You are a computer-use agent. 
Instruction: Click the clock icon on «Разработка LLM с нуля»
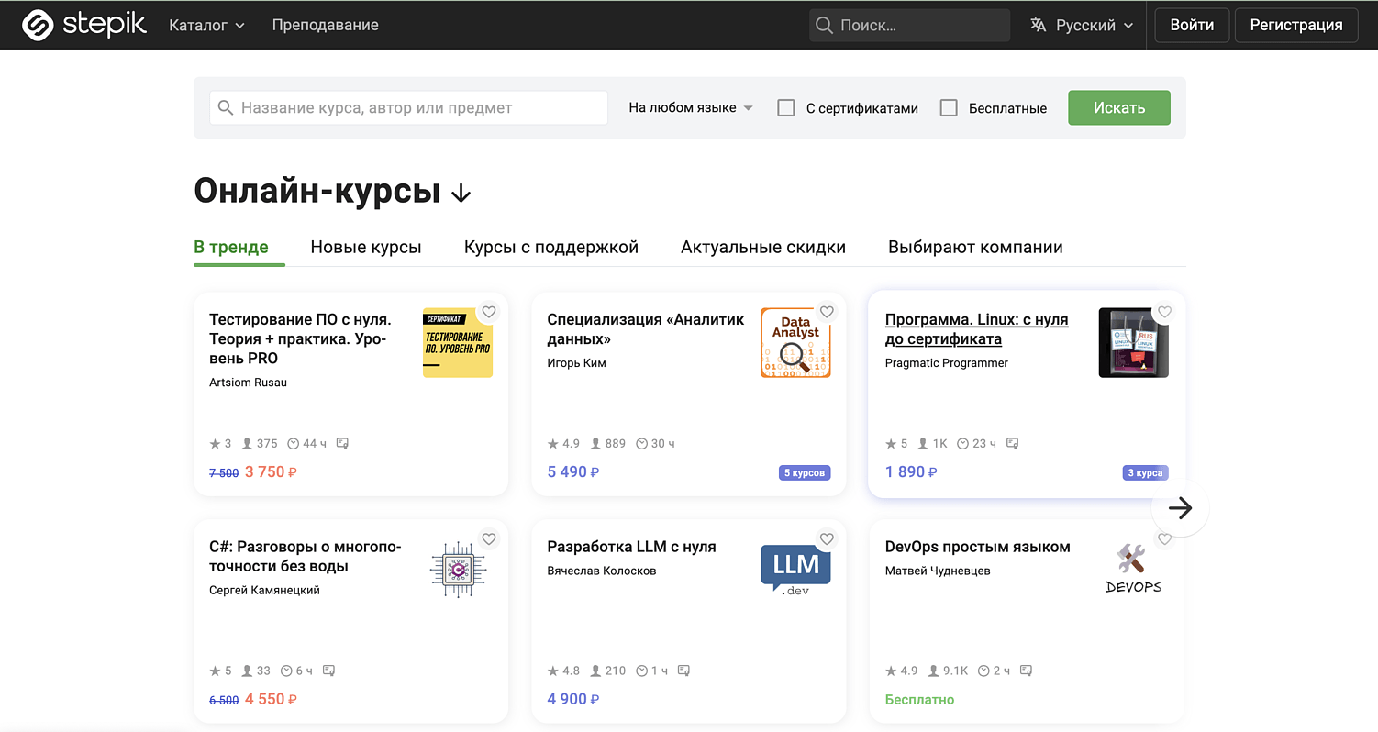tap(640, 671)
